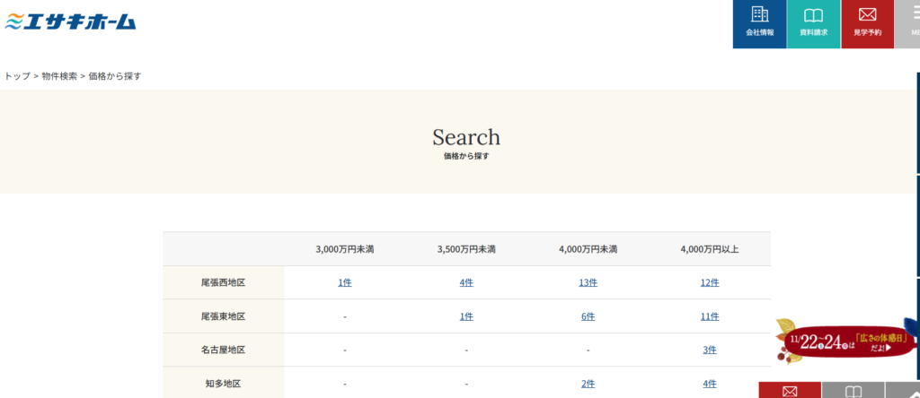Open 尾張西地区 1件 under 3,000万円未満
This screenshot has width=920, height=398.
345,282
